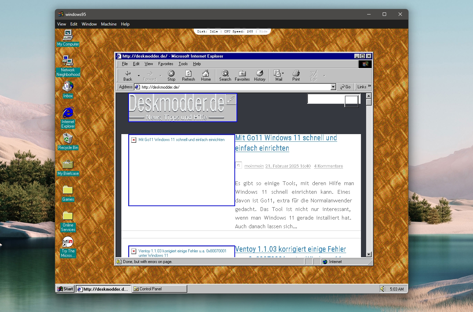
Task: Open the History toolbar button
Action: pyautogui.click(x=260, y=76)
